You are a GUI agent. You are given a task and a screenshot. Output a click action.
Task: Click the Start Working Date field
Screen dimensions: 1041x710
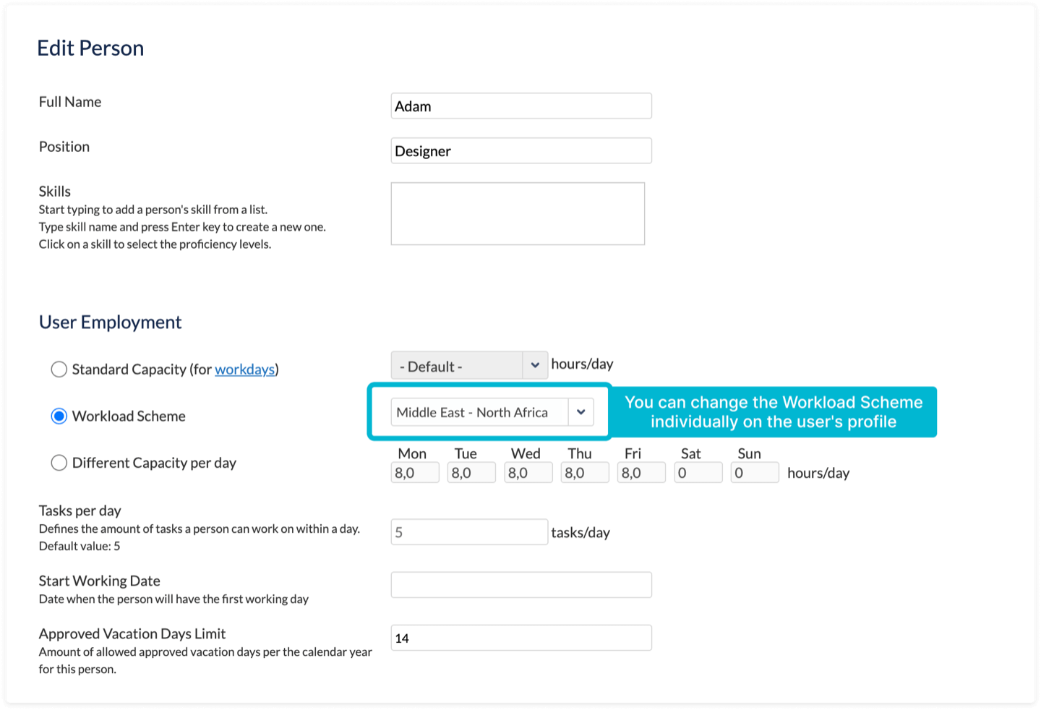pos(520,585)
